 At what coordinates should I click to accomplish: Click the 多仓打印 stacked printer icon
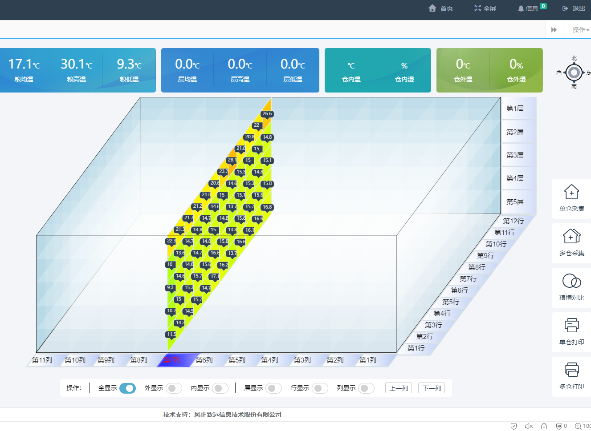571,370
